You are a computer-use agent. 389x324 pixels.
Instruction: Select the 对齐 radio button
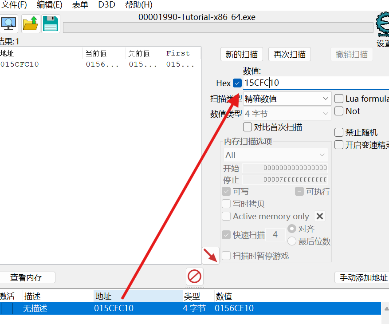[x=292, y=229]
